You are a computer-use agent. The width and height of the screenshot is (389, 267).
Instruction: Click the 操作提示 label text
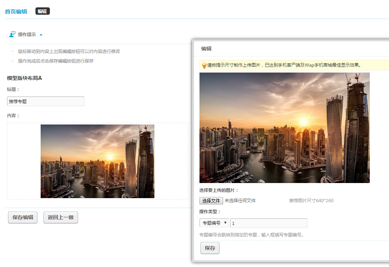pos(27,34)
